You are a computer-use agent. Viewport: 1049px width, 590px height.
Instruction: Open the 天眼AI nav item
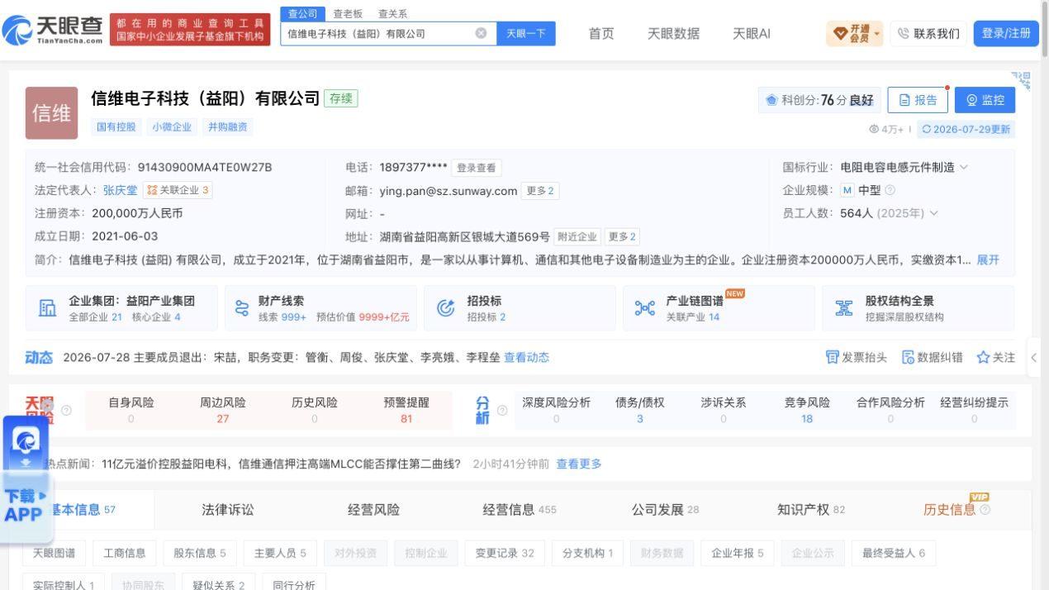coord(752,33)
